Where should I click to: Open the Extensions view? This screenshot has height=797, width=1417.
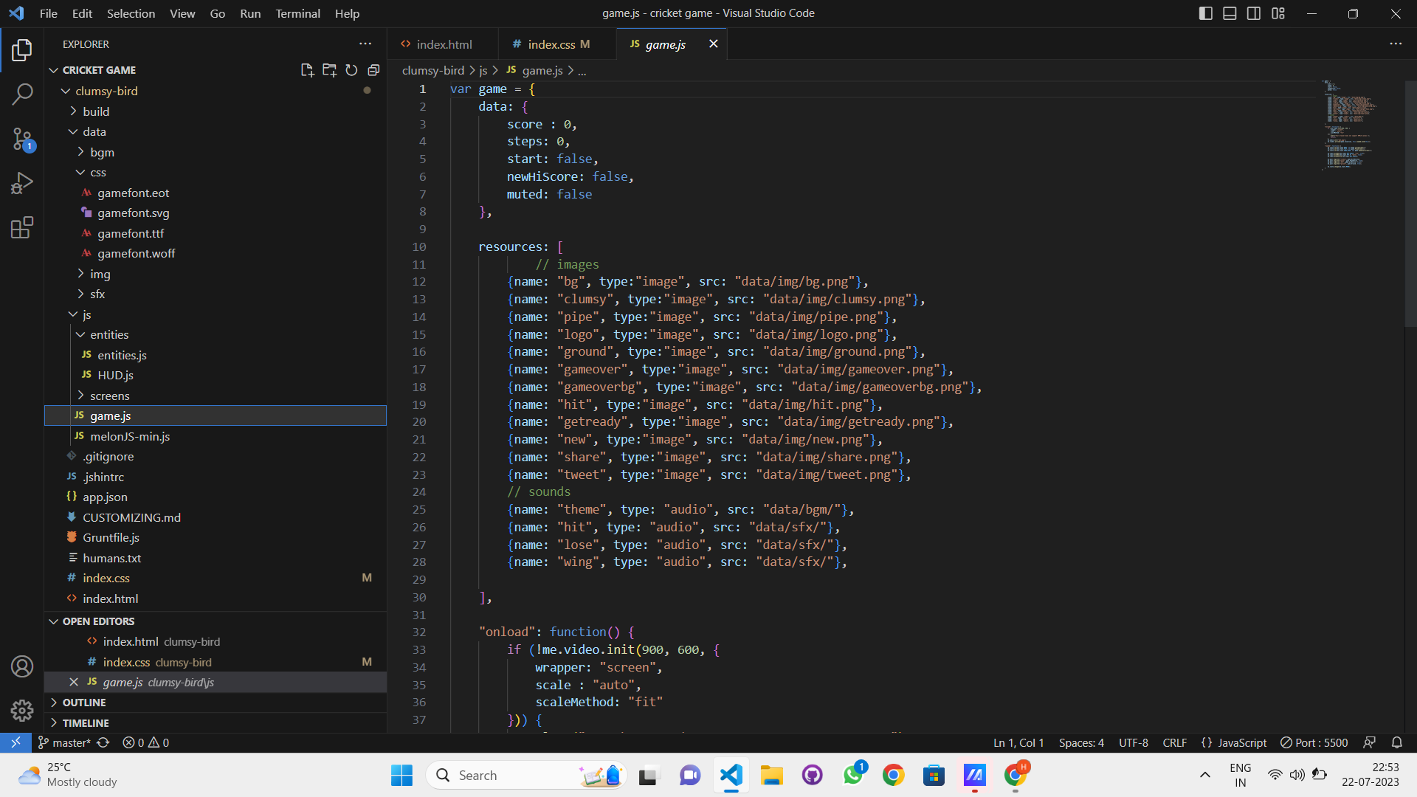(x=22, y=227)
